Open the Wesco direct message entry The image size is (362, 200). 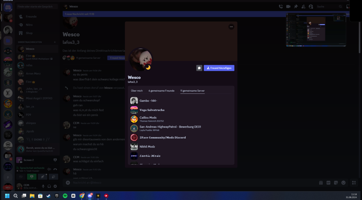tap(37, 49)
